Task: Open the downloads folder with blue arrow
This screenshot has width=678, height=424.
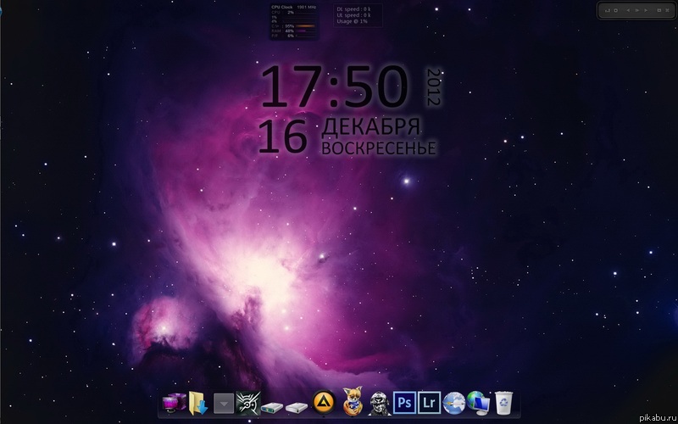Action: click(198, 404)
